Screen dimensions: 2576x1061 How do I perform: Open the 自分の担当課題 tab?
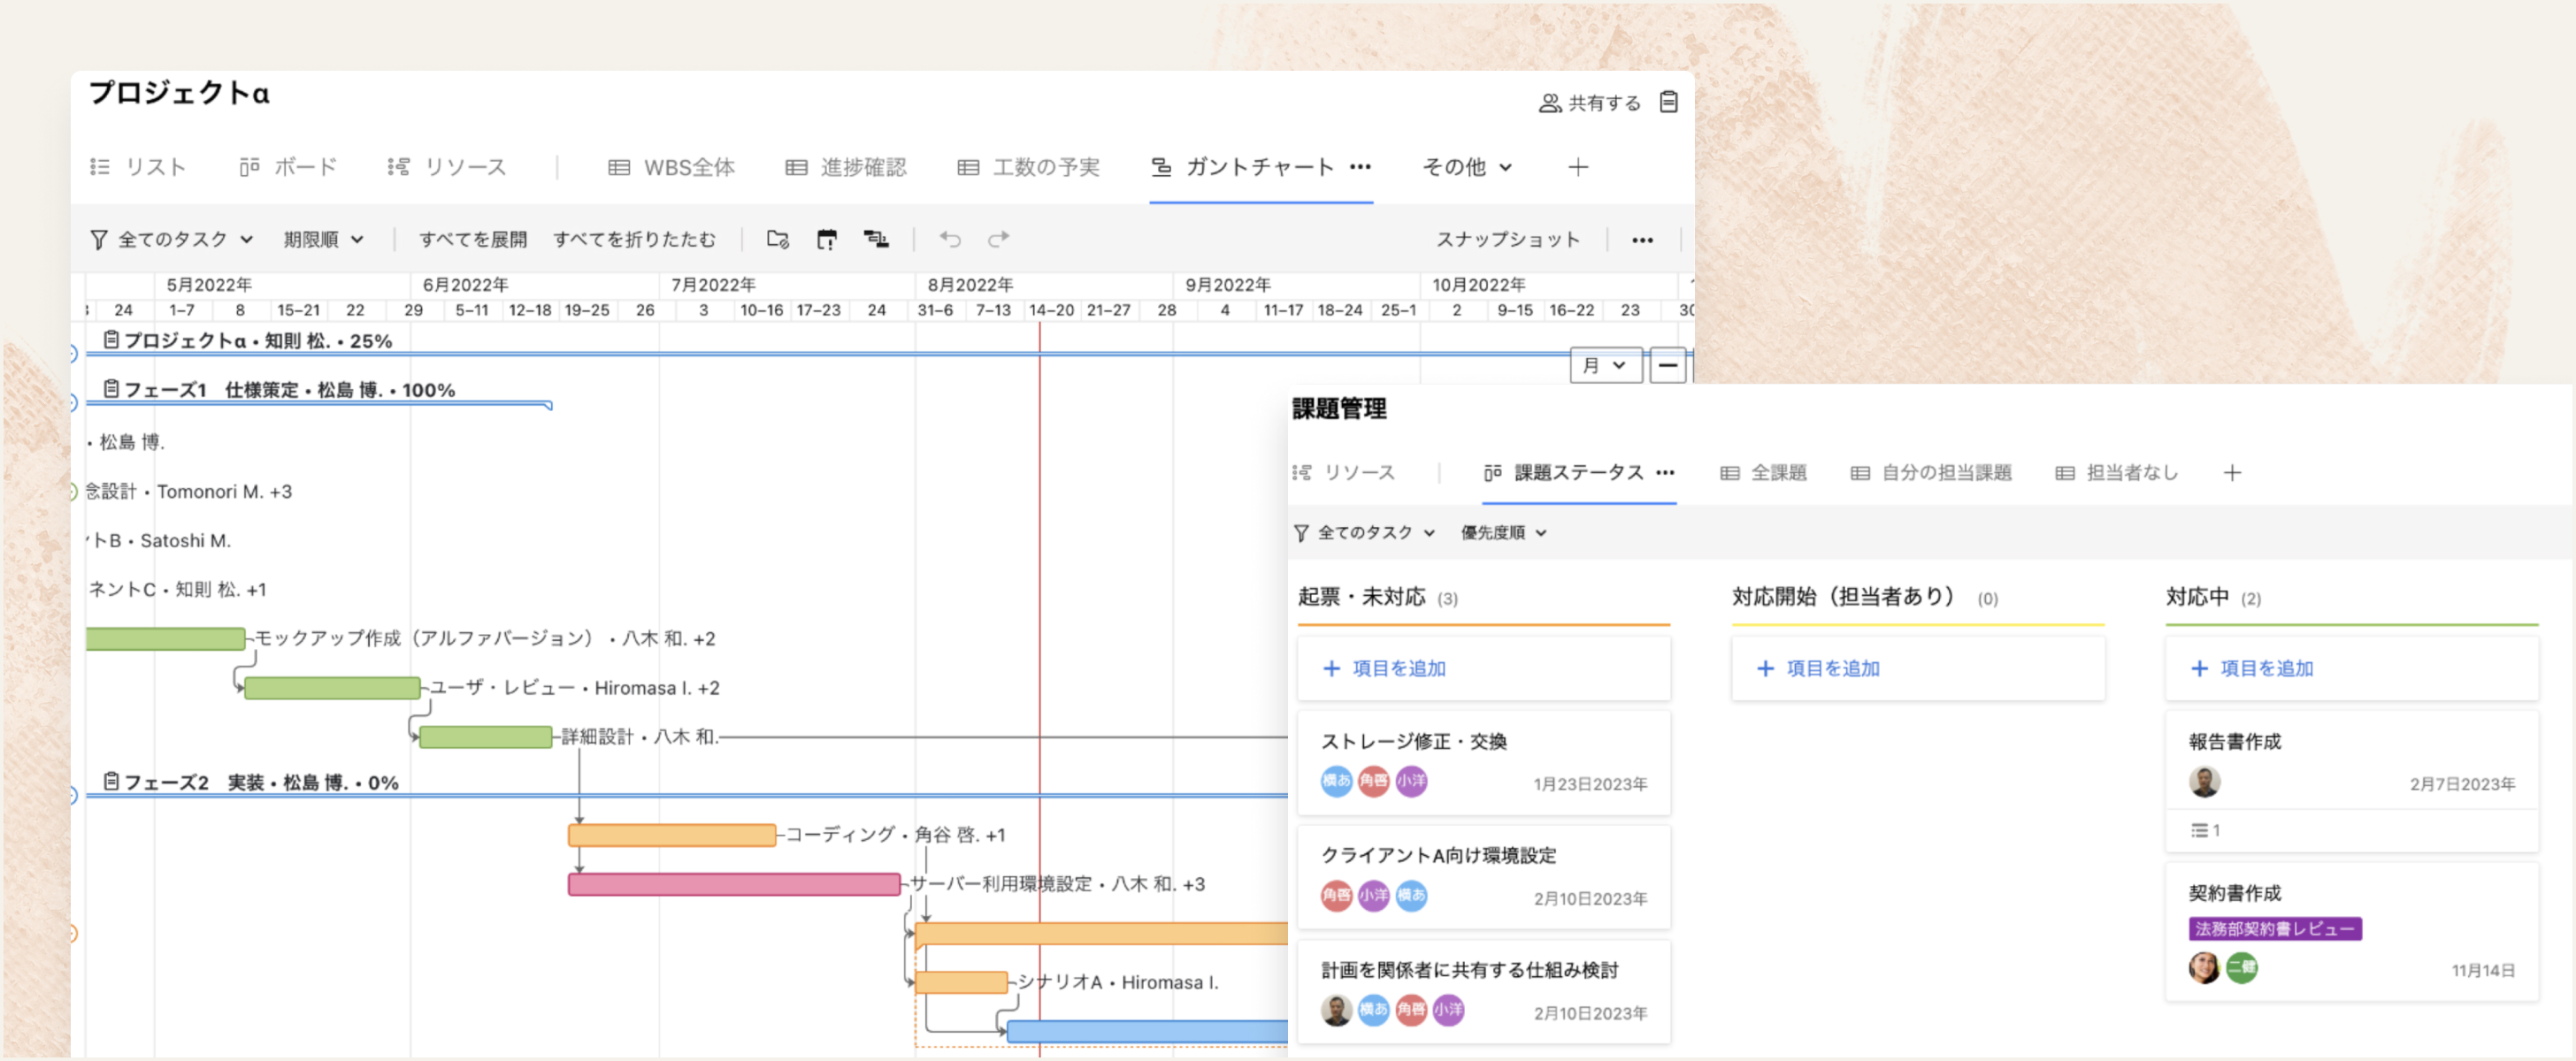coord(1931,472)
